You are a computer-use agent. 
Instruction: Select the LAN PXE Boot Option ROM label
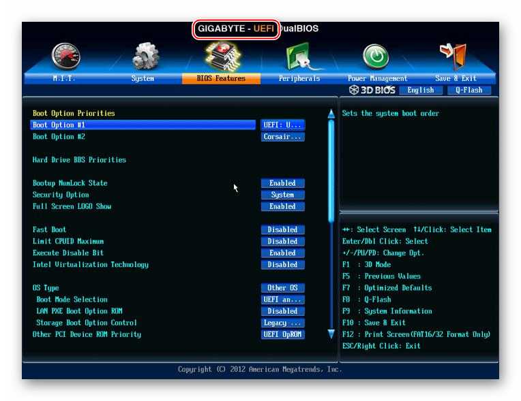79,311
